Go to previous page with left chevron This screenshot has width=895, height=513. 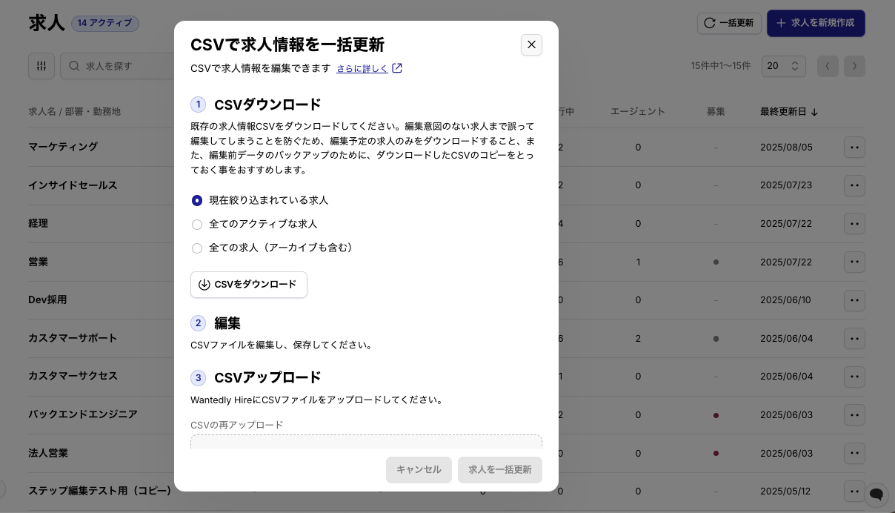click(x=828, y=66)
